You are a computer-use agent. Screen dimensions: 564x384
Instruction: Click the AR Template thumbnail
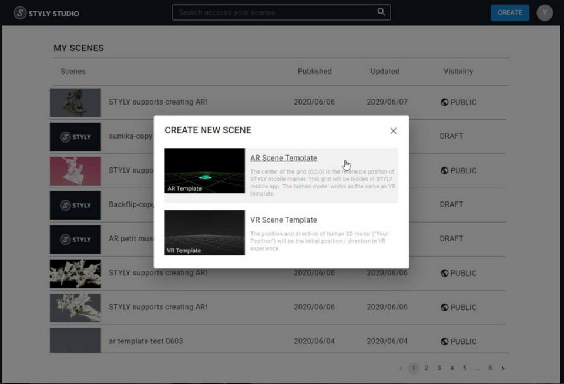pos(204,171)
